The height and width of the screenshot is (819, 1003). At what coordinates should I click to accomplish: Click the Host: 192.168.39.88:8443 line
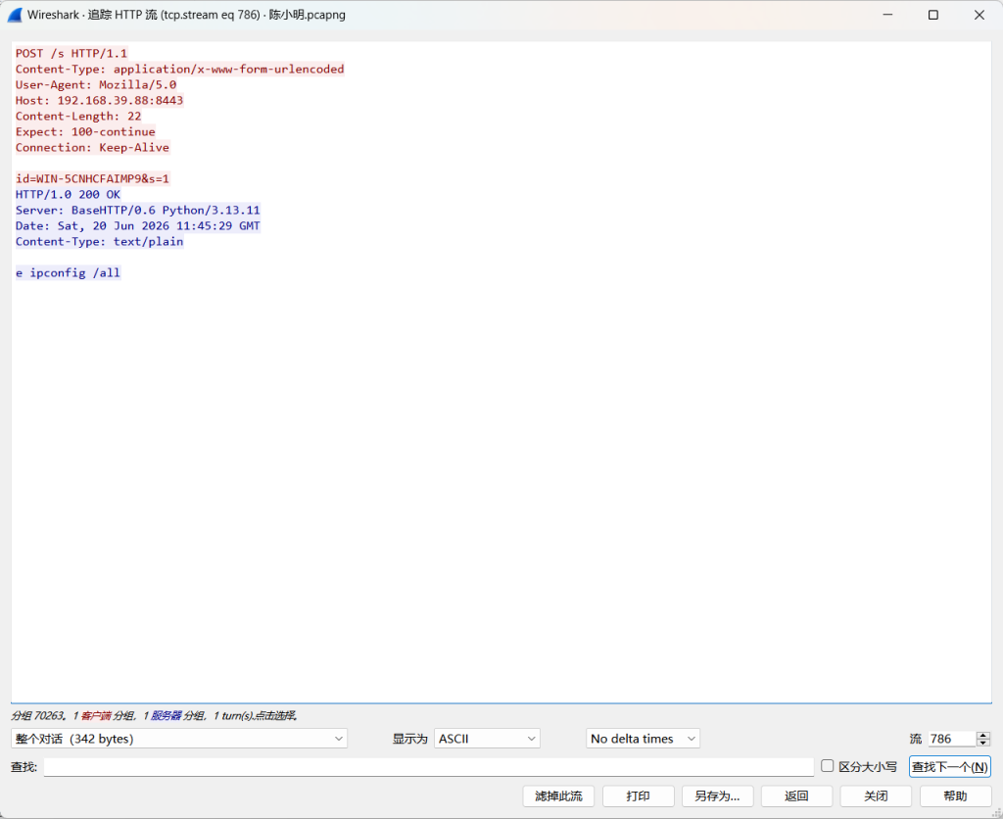[99, 101]
